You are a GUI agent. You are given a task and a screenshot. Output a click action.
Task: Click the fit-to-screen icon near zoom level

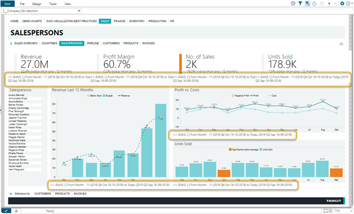tap(325, 211)
